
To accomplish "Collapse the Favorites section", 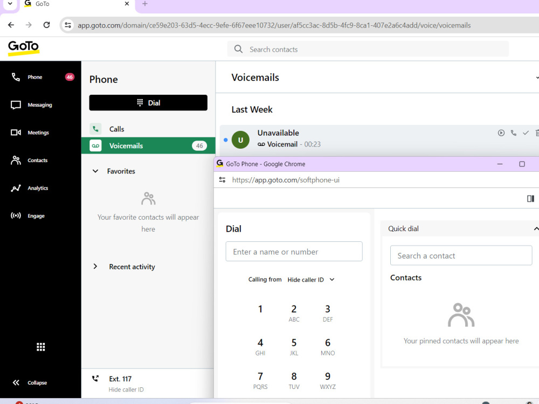I will pos(95,171).
